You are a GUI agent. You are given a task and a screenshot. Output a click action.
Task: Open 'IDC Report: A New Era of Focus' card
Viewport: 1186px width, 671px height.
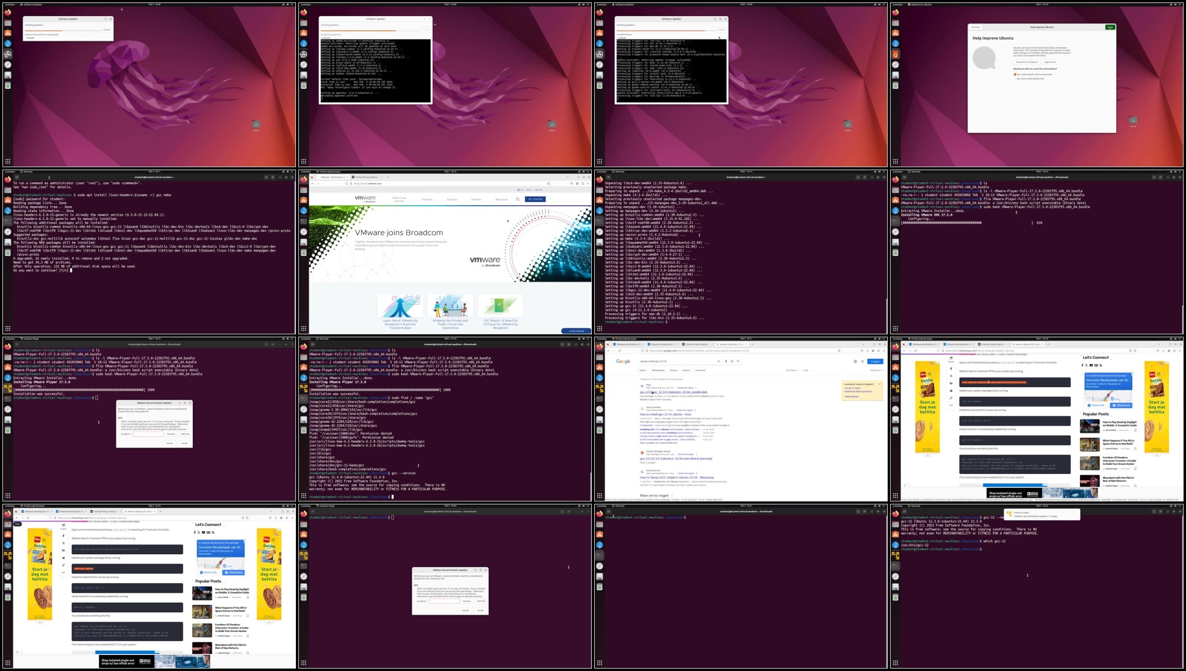click(500, 312)
